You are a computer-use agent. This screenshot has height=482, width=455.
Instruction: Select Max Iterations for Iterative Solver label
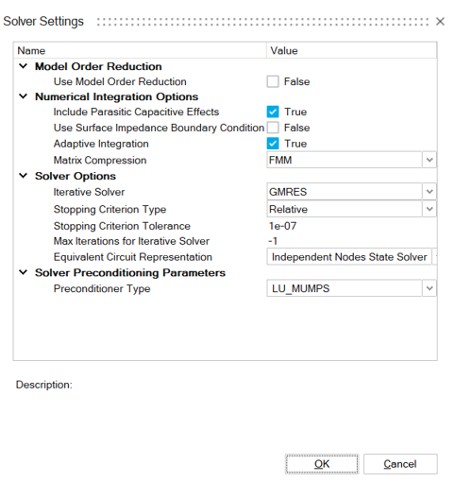[x=131, y=241]
